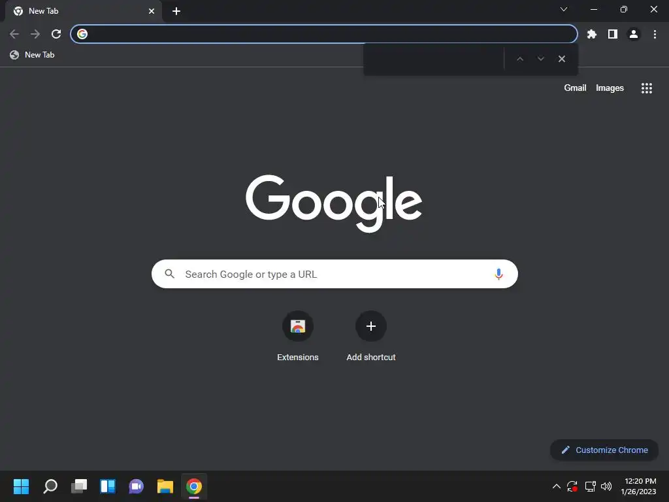
Task: Focus the address bar
Action: pos(324,34)
